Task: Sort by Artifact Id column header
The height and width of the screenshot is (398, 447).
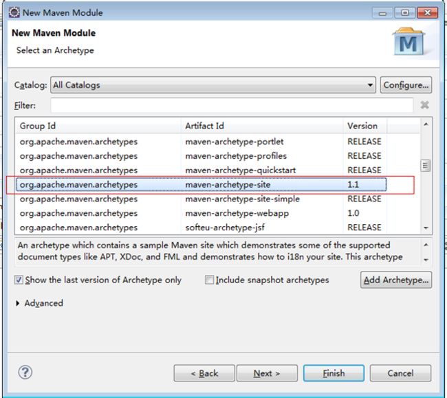Action: pos(262,126)
